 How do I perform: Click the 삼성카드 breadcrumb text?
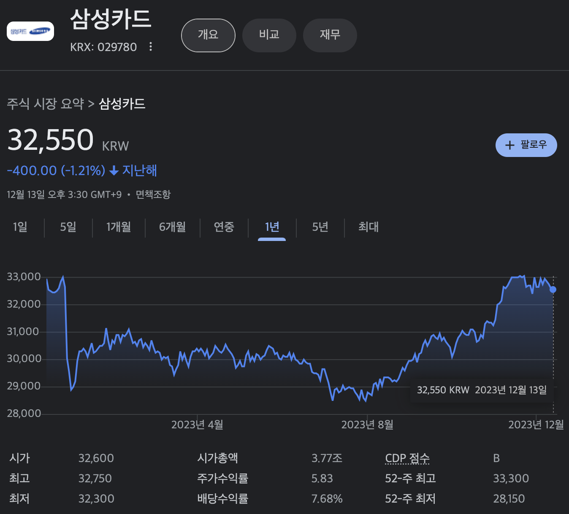122,104
